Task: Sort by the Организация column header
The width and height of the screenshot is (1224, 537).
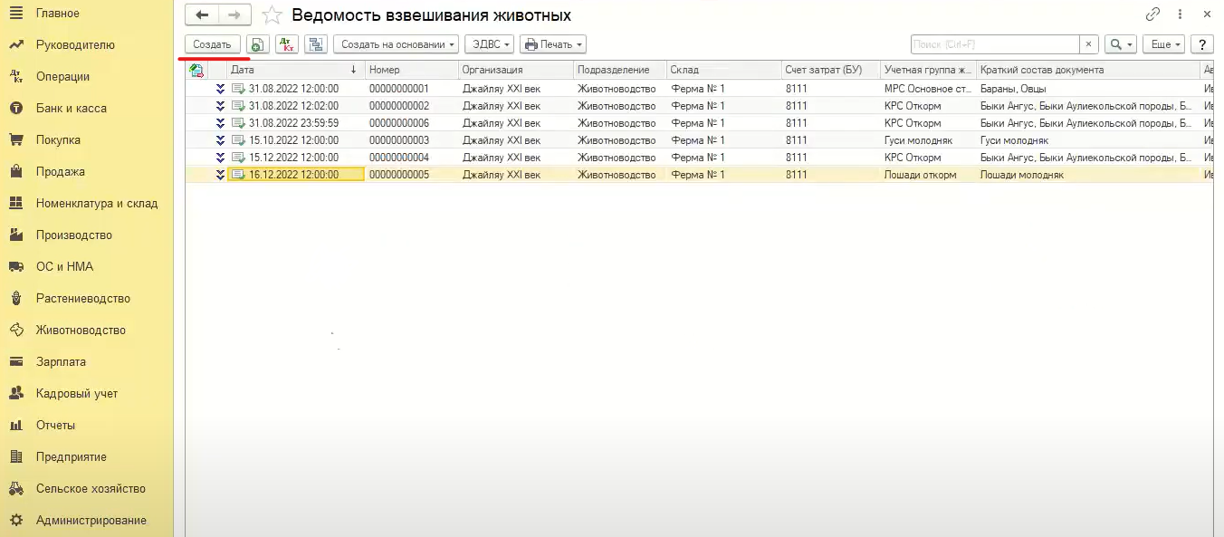Action: [x=516, y=70]
